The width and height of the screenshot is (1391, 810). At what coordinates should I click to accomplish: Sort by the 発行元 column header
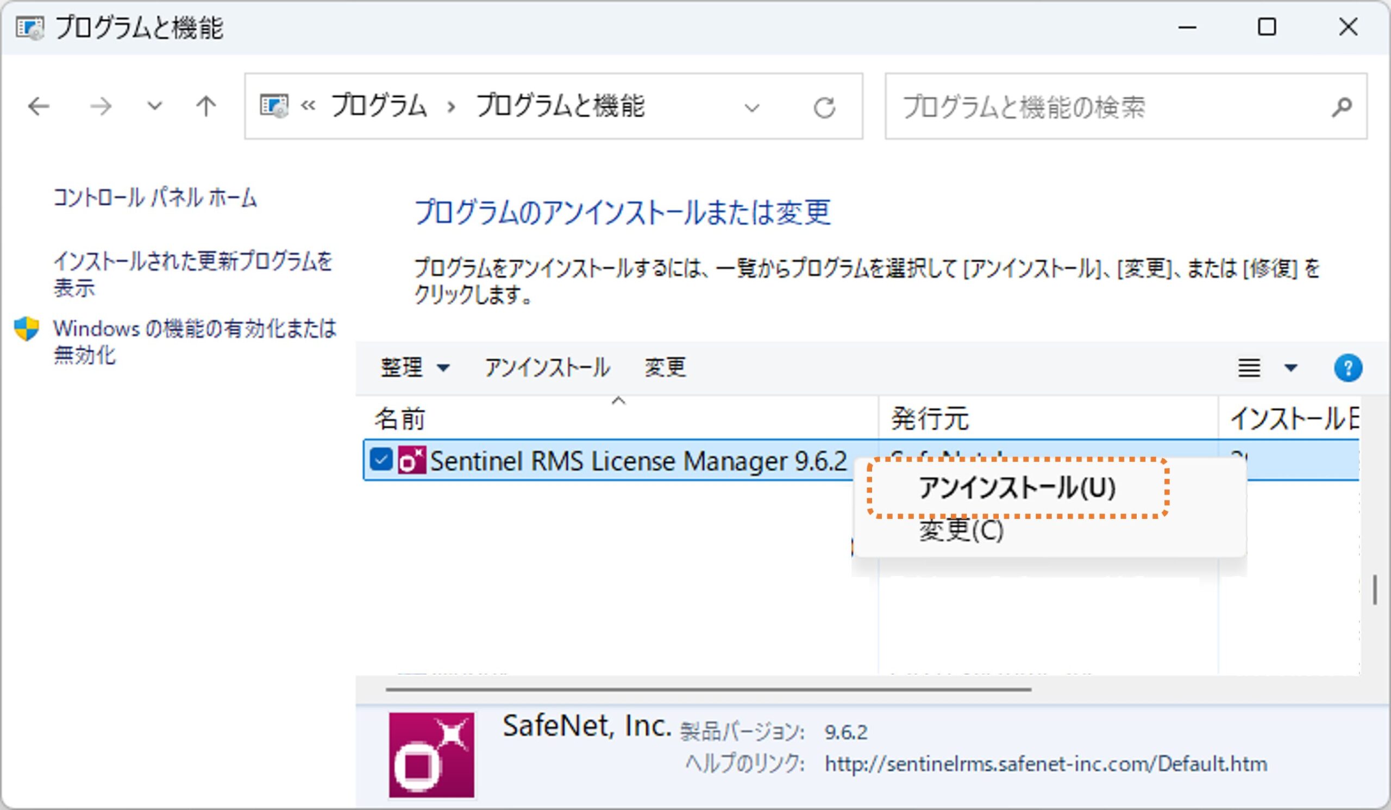coord(1048,419)
